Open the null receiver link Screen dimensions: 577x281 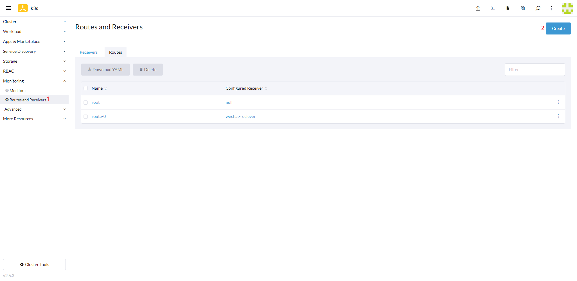point(229,102)
